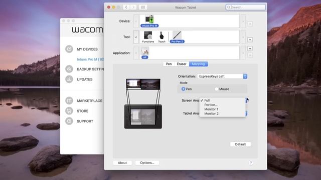The height and width of the screenshot is (180, 321).
Task: Open STORE in Wacom Desktop Center
Action: coord(82,111)
